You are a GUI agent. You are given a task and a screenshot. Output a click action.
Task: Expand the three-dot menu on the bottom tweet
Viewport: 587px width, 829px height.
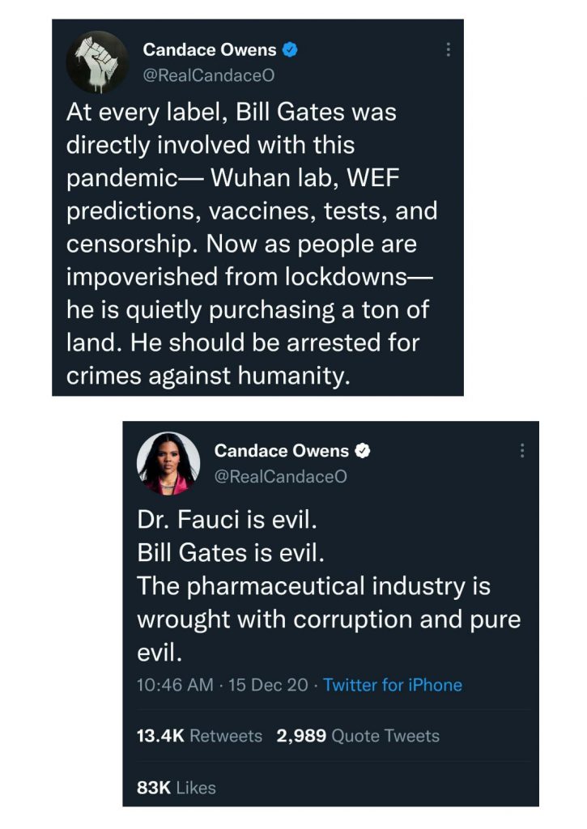click(522, 450)
